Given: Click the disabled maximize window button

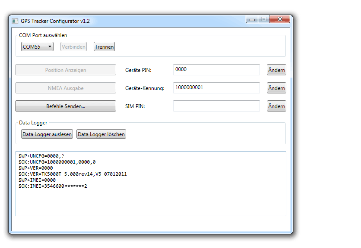Looking at the screenshot, I should (x=264, y=19).
